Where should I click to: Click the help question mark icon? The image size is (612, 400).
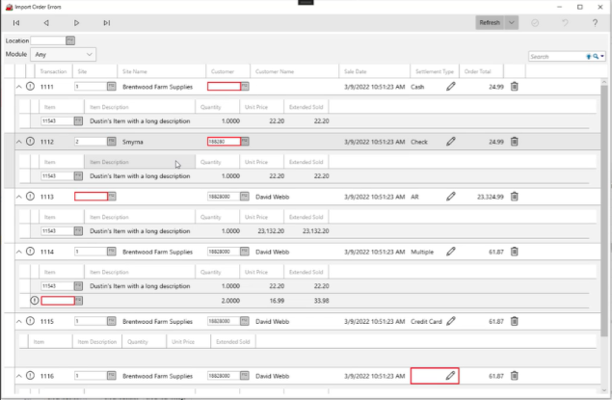coord(595,22)
